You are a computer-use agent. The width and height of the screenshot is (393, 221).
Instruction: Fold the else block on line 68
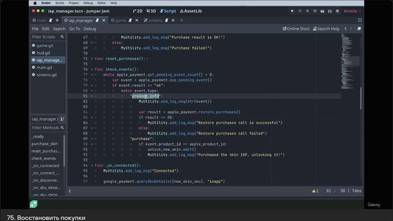tap(91, 42)
